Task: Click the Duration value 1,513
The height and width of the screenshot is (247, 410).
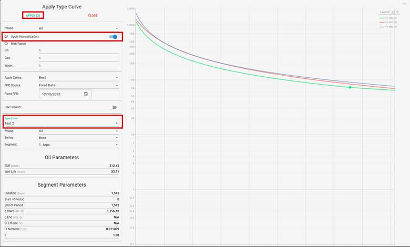Action: click(x=115, y=193)
